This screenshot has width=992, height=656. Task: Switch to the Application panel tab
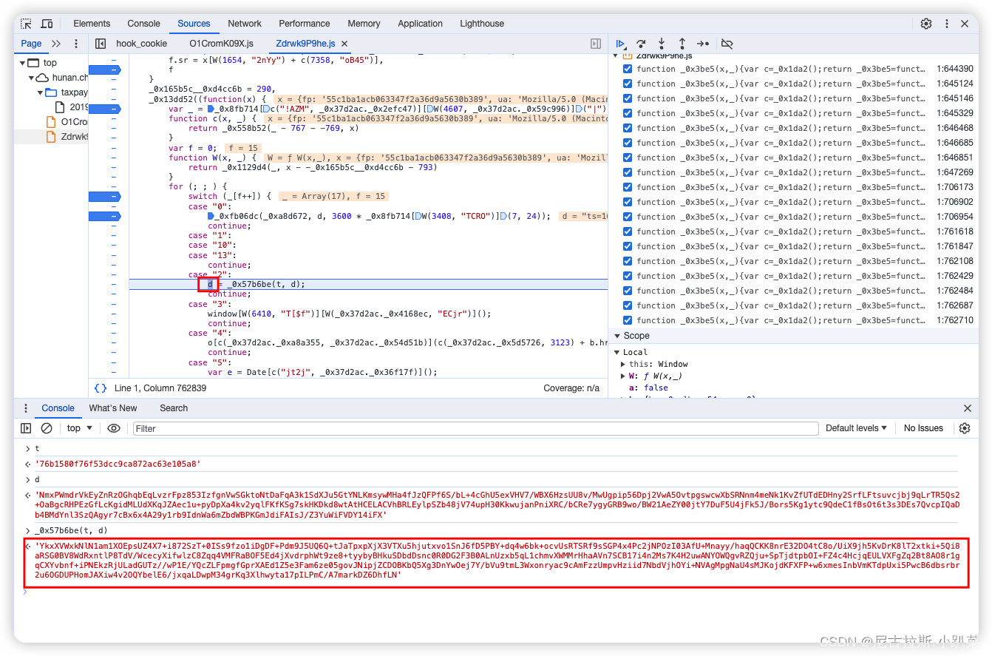tap(421, 24)
